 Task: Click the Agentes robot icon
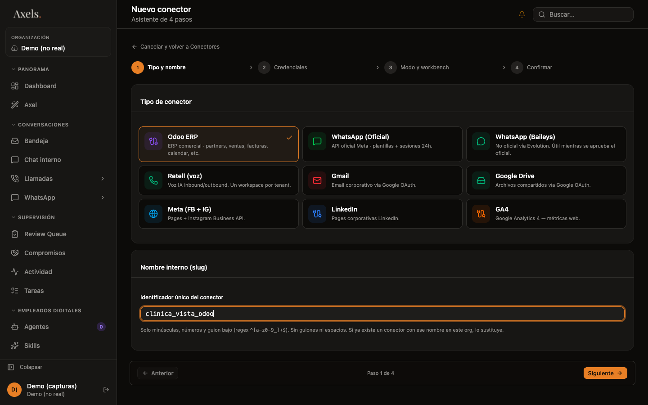[15, 327]
